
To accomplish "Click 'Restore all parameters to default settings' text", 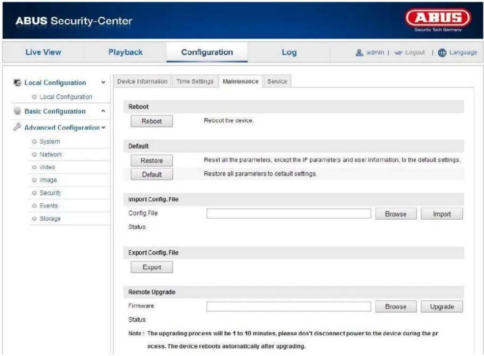I will click(x=260, y=174).
